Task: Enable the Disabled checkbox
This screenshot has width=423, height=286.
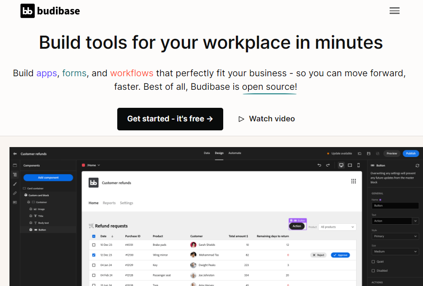Action: 373,271
